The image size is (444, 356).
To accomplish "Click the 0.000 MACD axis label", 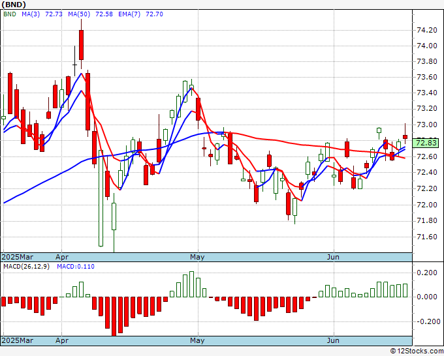I will 427,297.
